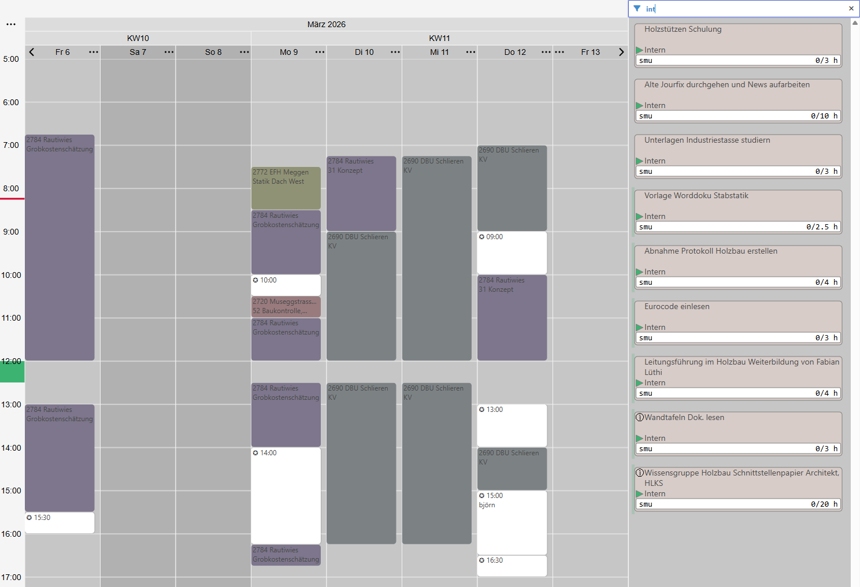This screenshot has width=860, height=587.
Task: Open the options menu for Mi 11
Action: click(470, 52)
